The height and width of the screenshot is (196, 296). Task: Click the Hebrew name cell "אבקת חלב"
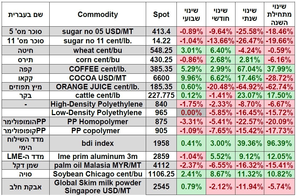coord(25,187)
